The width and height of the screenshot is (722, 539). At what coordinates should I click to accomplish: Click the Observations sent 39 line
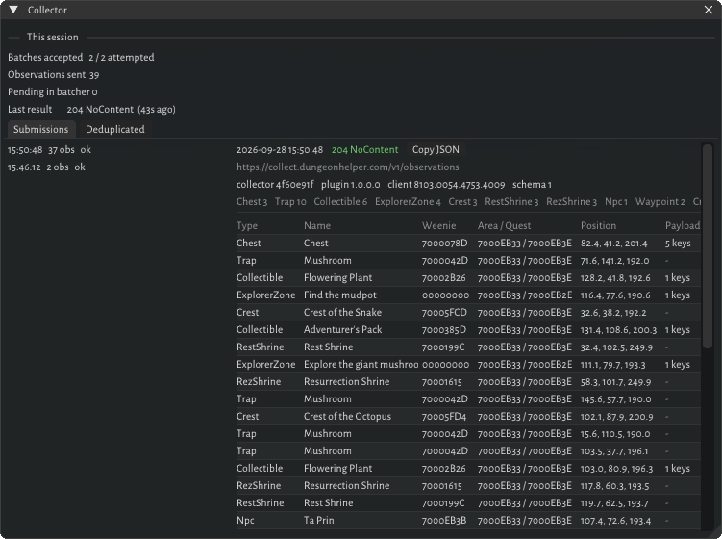click(54, 75)
